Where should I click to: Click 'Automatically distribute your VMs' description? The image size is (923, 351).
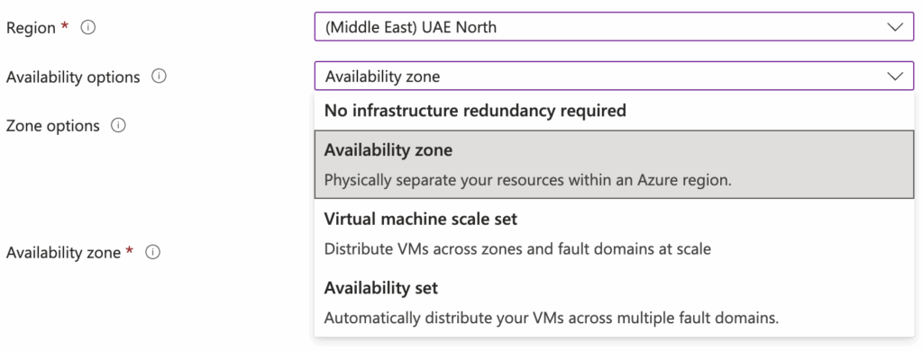tap(551, 318)
